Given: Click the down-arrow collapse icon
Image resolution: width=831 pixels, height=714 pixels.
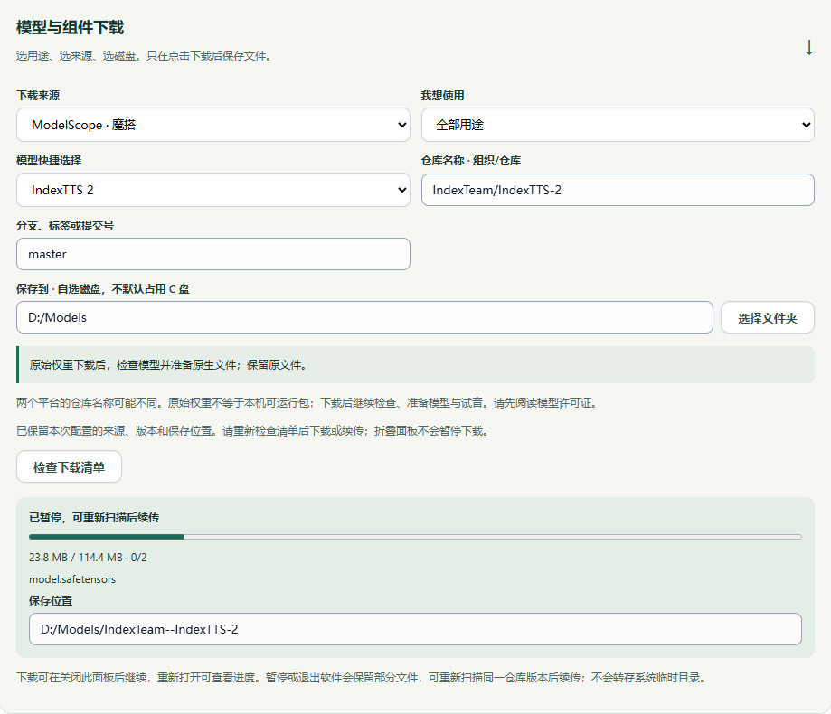Looking at the screenshot, I should click(808, 48).
